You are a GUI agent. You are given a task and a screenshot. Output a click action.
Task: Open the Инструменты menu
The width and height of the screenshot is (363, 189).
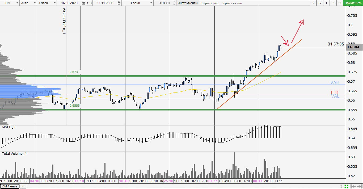(x=187, y=3)
